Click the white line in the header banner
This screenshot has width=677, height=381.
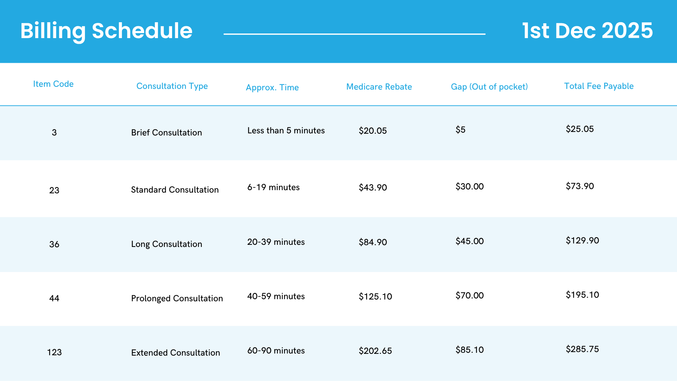pos(354,34)
